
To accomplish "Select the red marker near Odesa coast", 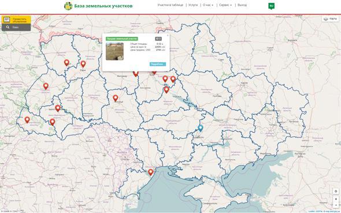I will pyautogui.click(x=150, y=172).
